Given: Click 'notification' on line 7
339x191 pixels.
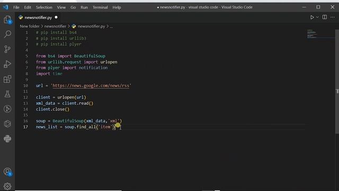Looking at the screenshot, I should pyautogui.click(x=93, y=68).
